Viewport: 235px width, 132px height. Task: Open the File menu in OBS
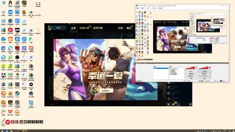138,8
